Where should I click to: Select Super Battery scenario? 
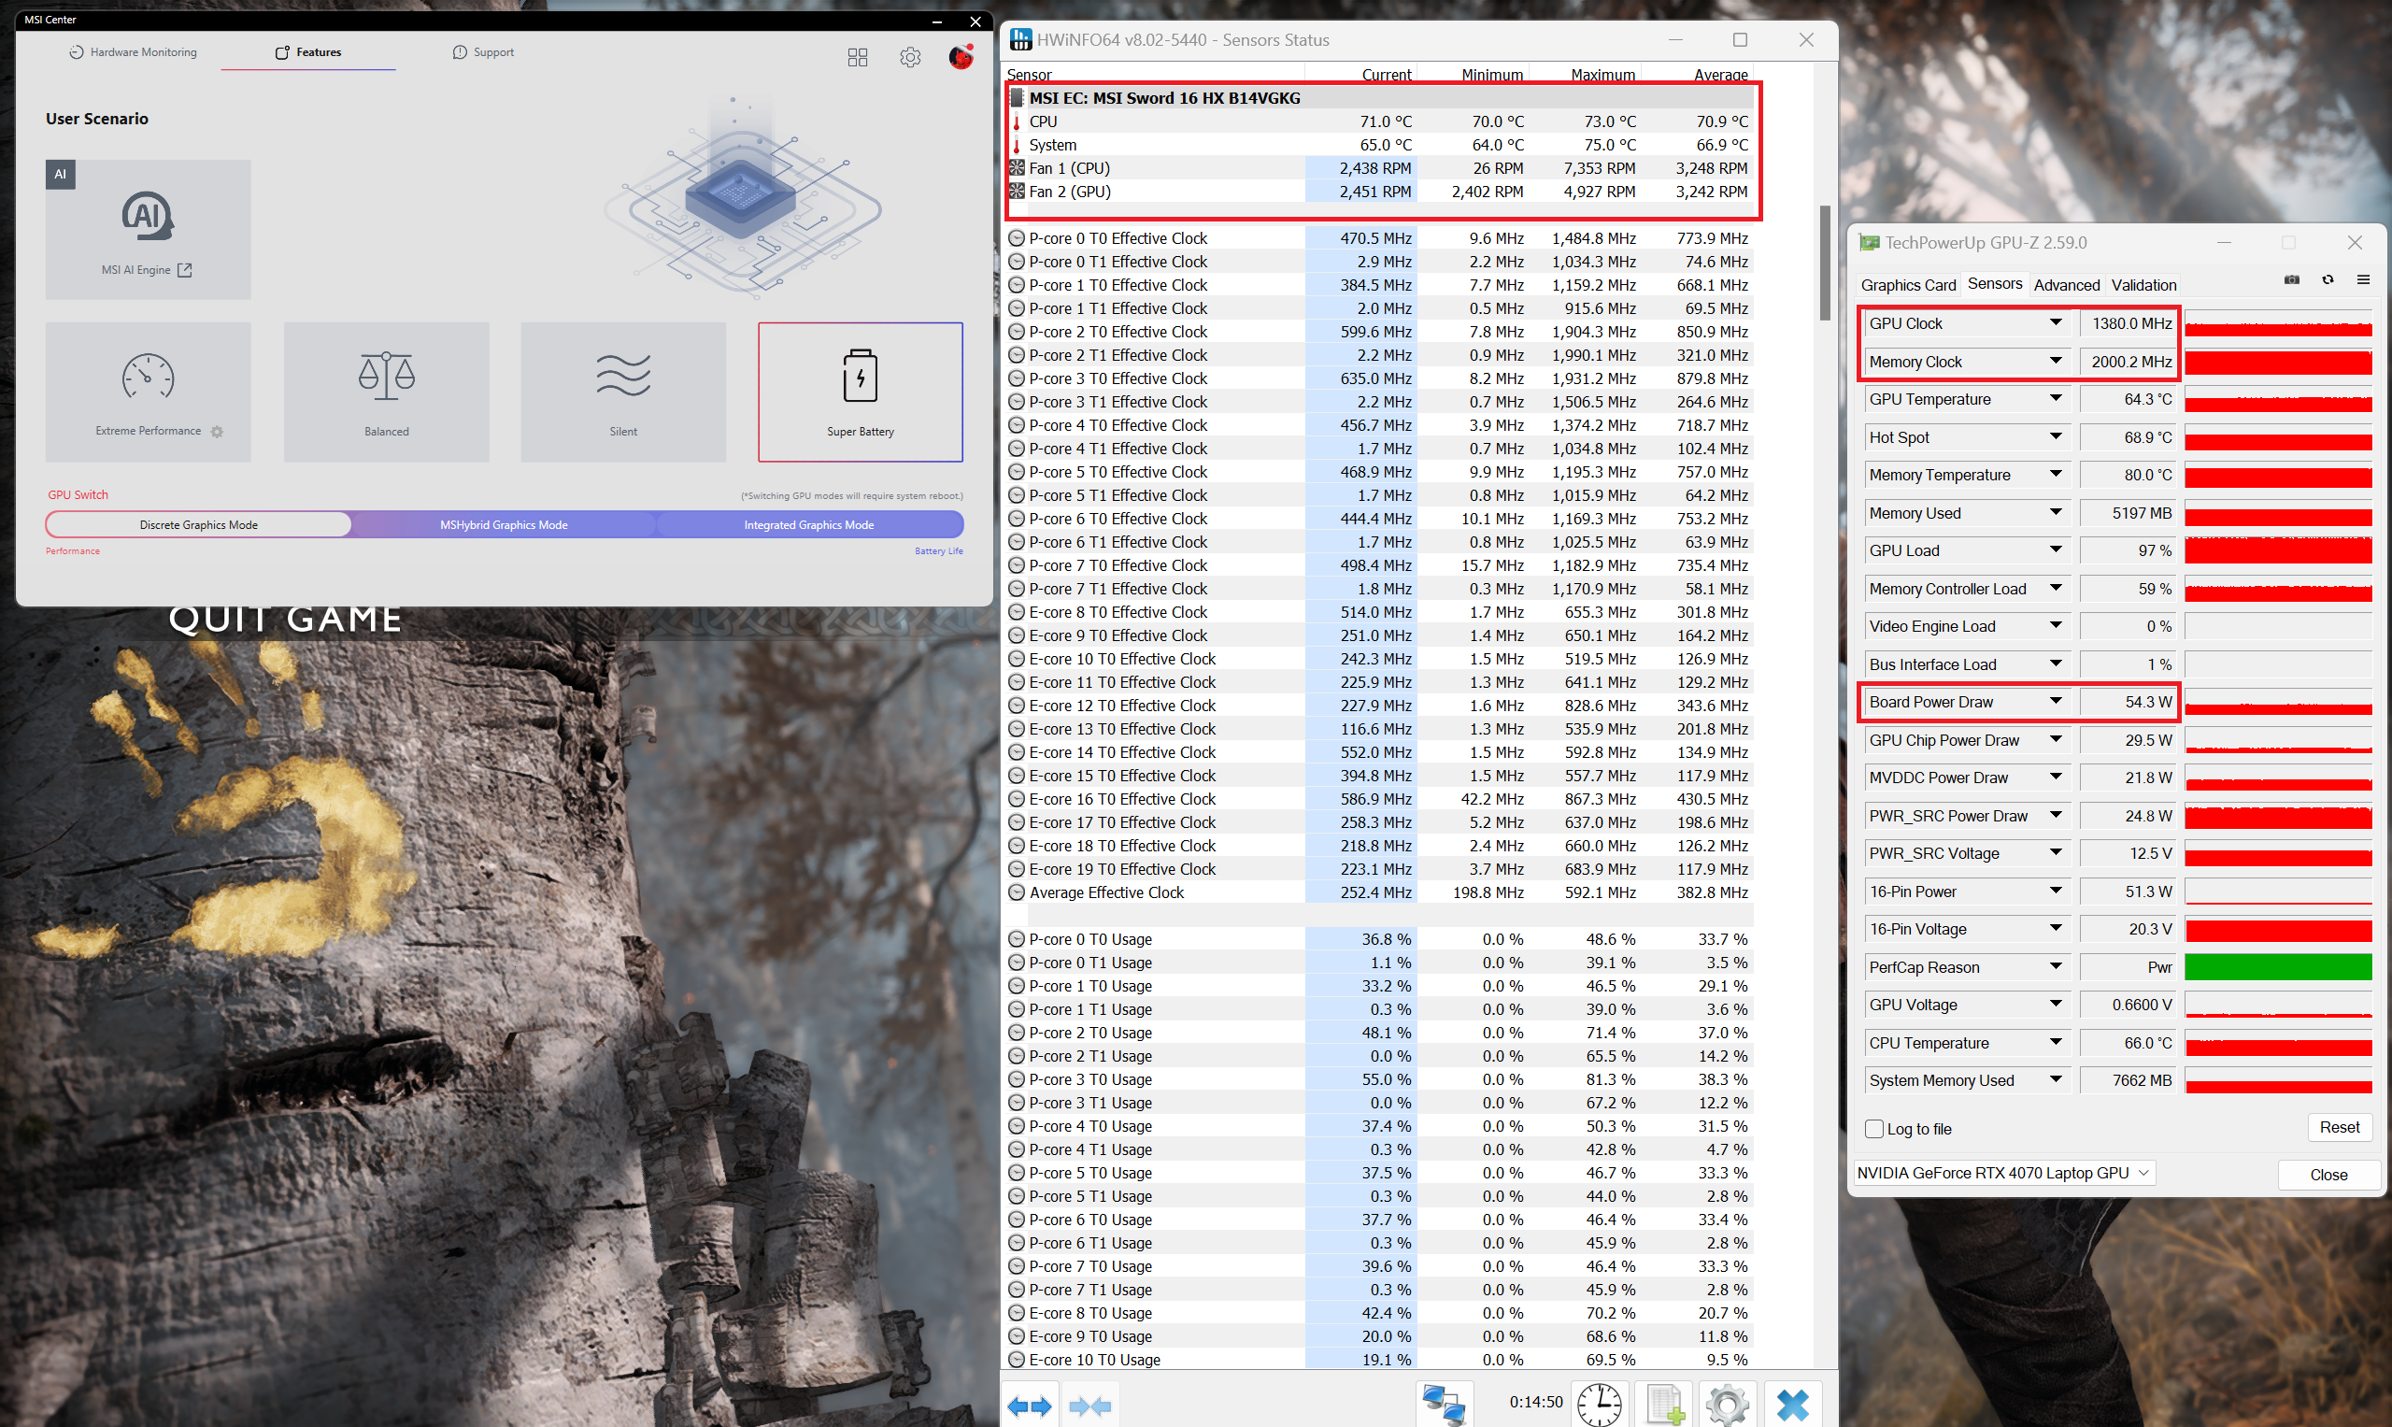(x=861, y=392)
